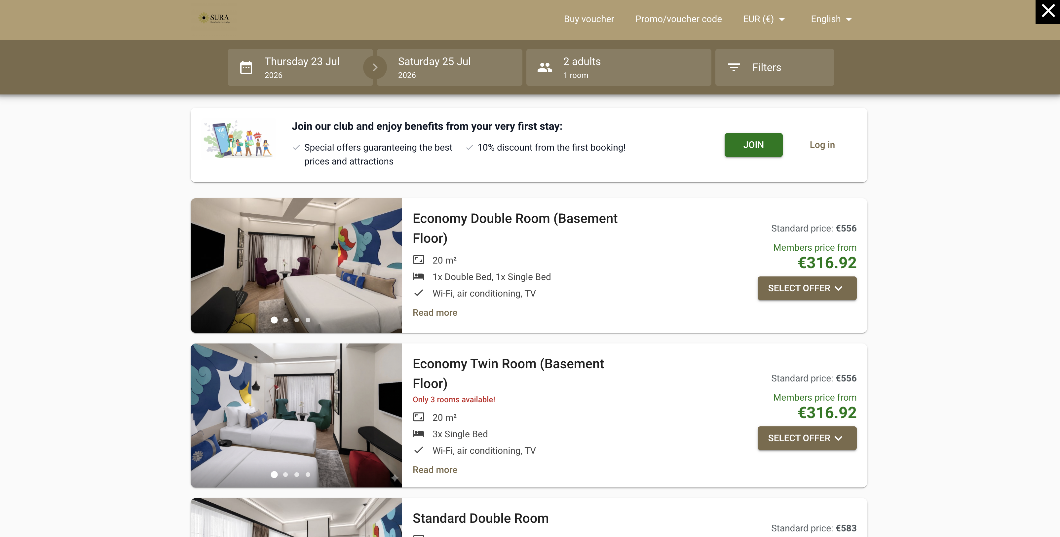This screenshot has width=1060, height=537.
Task: Click the guests people icon
Action: (545, 67)
